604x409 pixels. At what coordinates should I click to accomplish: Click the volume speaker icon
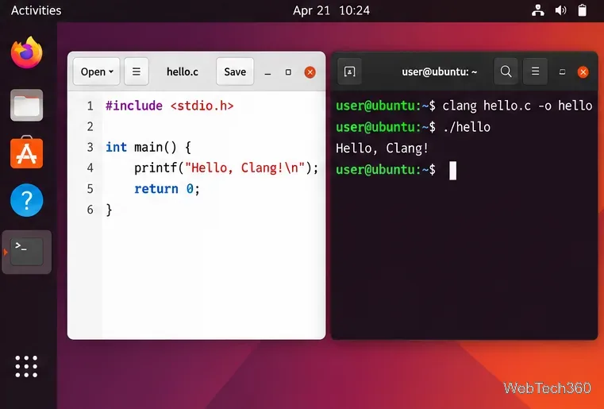[560, 10]
